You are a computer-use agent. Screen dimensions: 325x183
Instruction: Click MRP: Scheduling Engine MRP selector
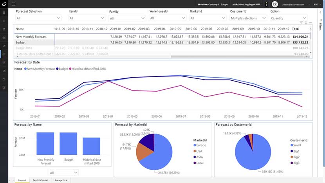[246, 4]
